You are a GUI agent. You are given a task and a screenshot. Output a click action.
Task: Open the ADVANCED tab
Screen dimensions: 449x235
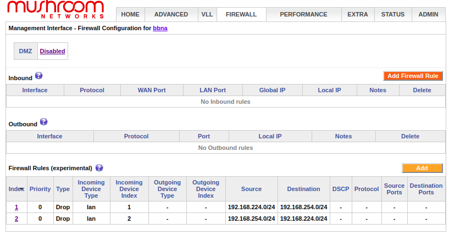[x=171, y=14]
